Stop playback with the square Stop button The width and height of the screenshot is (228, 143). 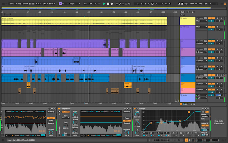click(108, 4)
